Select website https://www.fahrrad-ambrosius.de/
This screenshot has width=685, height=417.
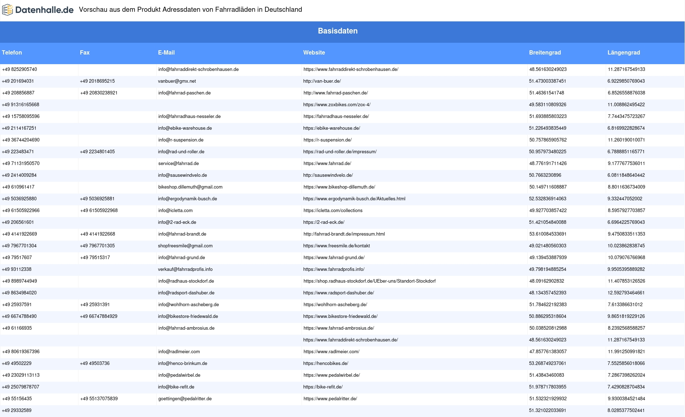339,328
